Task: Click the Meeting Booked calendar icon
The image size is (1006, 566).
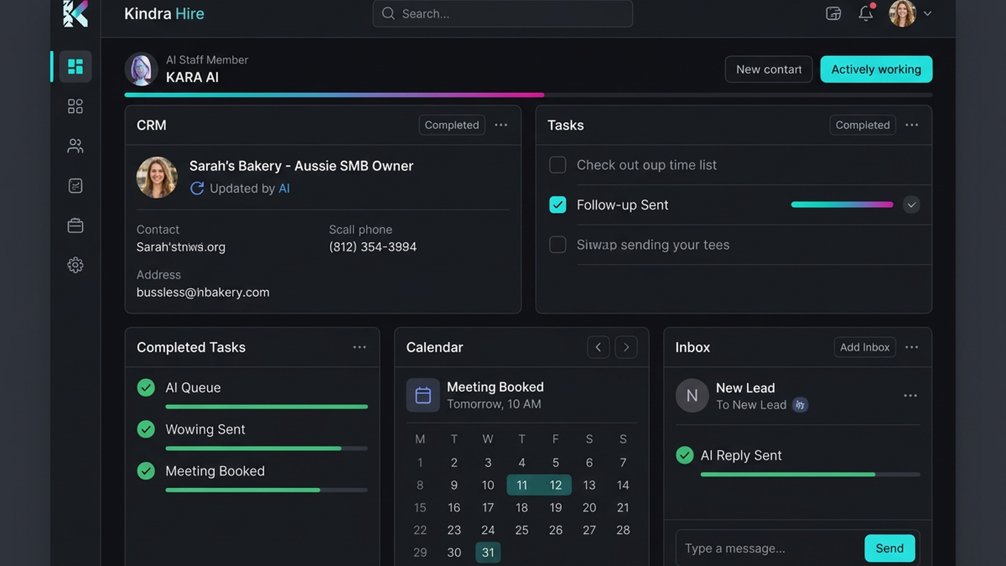Action: tap(423, 395)
